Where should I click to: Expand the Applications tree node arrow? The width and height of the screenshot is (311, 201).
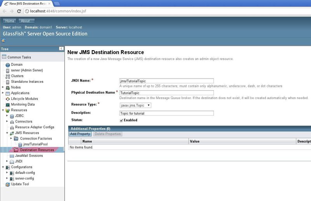coord(3,93)
